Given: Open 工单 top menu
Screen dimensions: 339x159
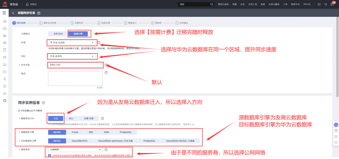Looking at the screenshot, I should point(285,4).
